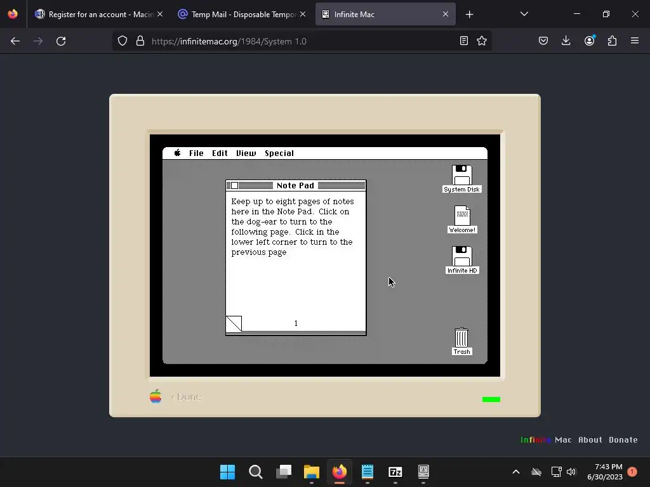Toggle reader view
The height and width of the screenshot is (487, 650).
[x=464, y=41]
